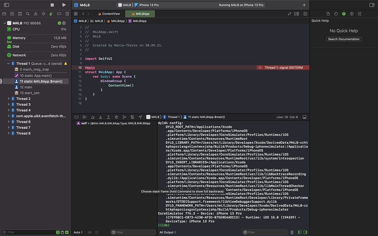The image size is (378, 236).
Task: Expand Thread 2 in the debug navigator
Action: pos(8,98)
